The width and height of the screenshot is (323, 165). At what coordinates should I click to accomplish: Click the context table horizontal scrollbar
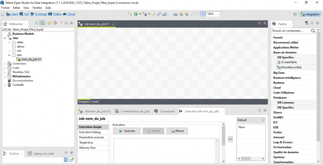[251, 159]
